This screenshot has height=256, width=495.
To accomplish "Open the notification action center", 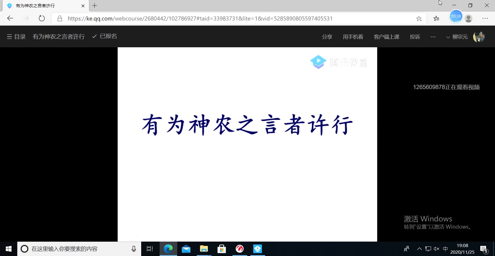I will pyautogui.click(x=484, y=249).
